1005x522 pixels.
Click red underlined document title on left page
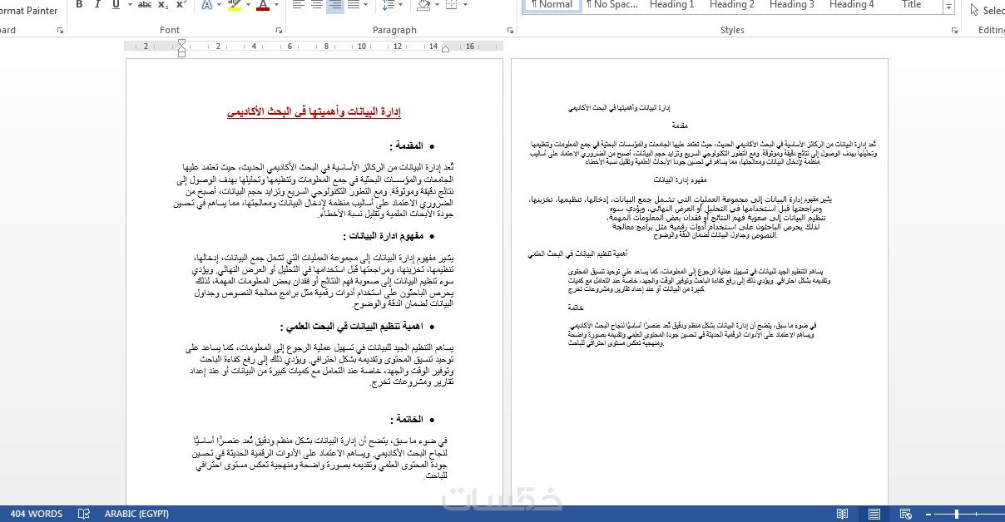pos(314,112)
